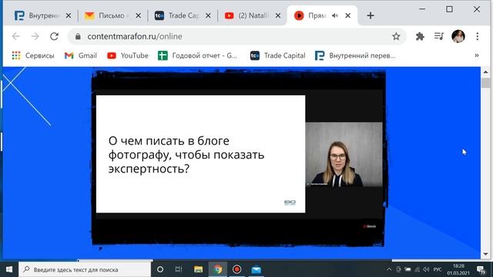
Task: Click the page scroll up arrow
Action: coord(486,72)
